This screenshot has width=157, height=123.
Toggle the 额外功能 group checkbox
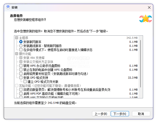pyautogui.click(x=16, y=54)
